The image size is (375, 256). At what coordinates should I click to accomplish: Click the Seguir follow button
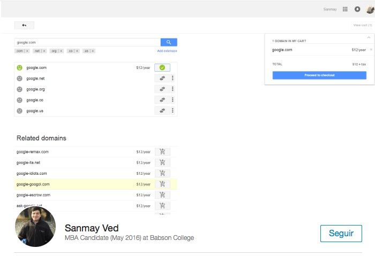tap(341, 234)
